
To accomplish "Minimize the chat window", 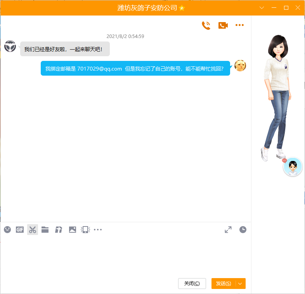I will pyautogui.click(x=274, y=8).
